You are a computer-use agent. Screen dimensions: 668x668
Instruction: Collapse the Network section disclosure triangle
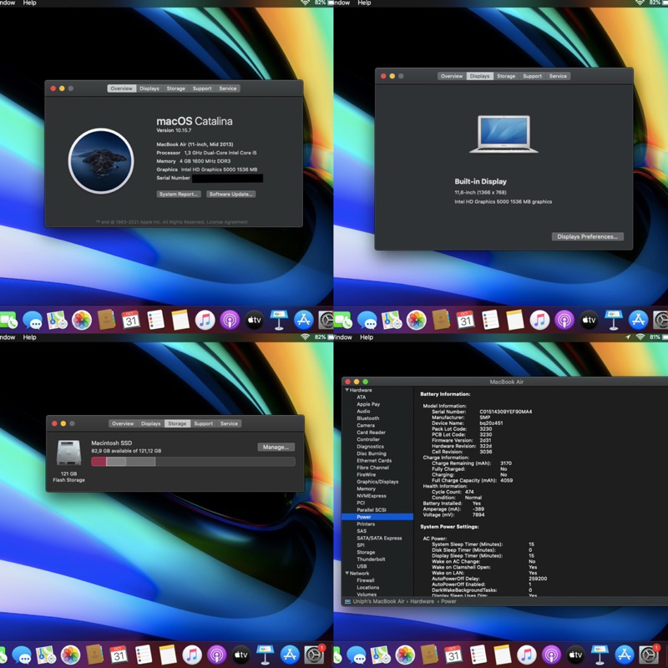(x=347, y=574)
